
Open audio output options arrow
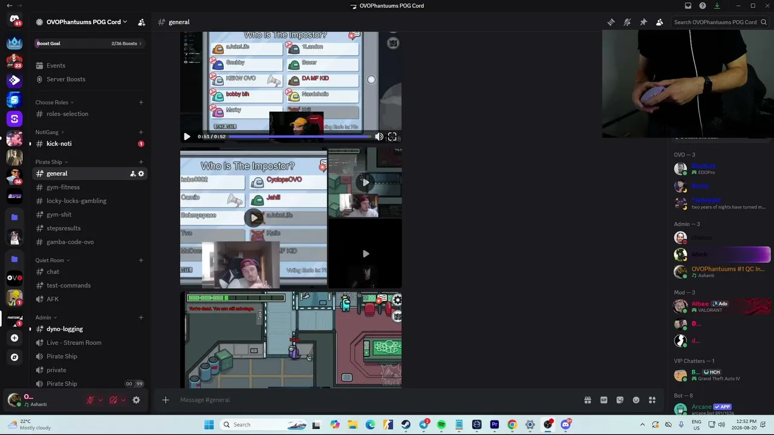click(x=123, y=400)
